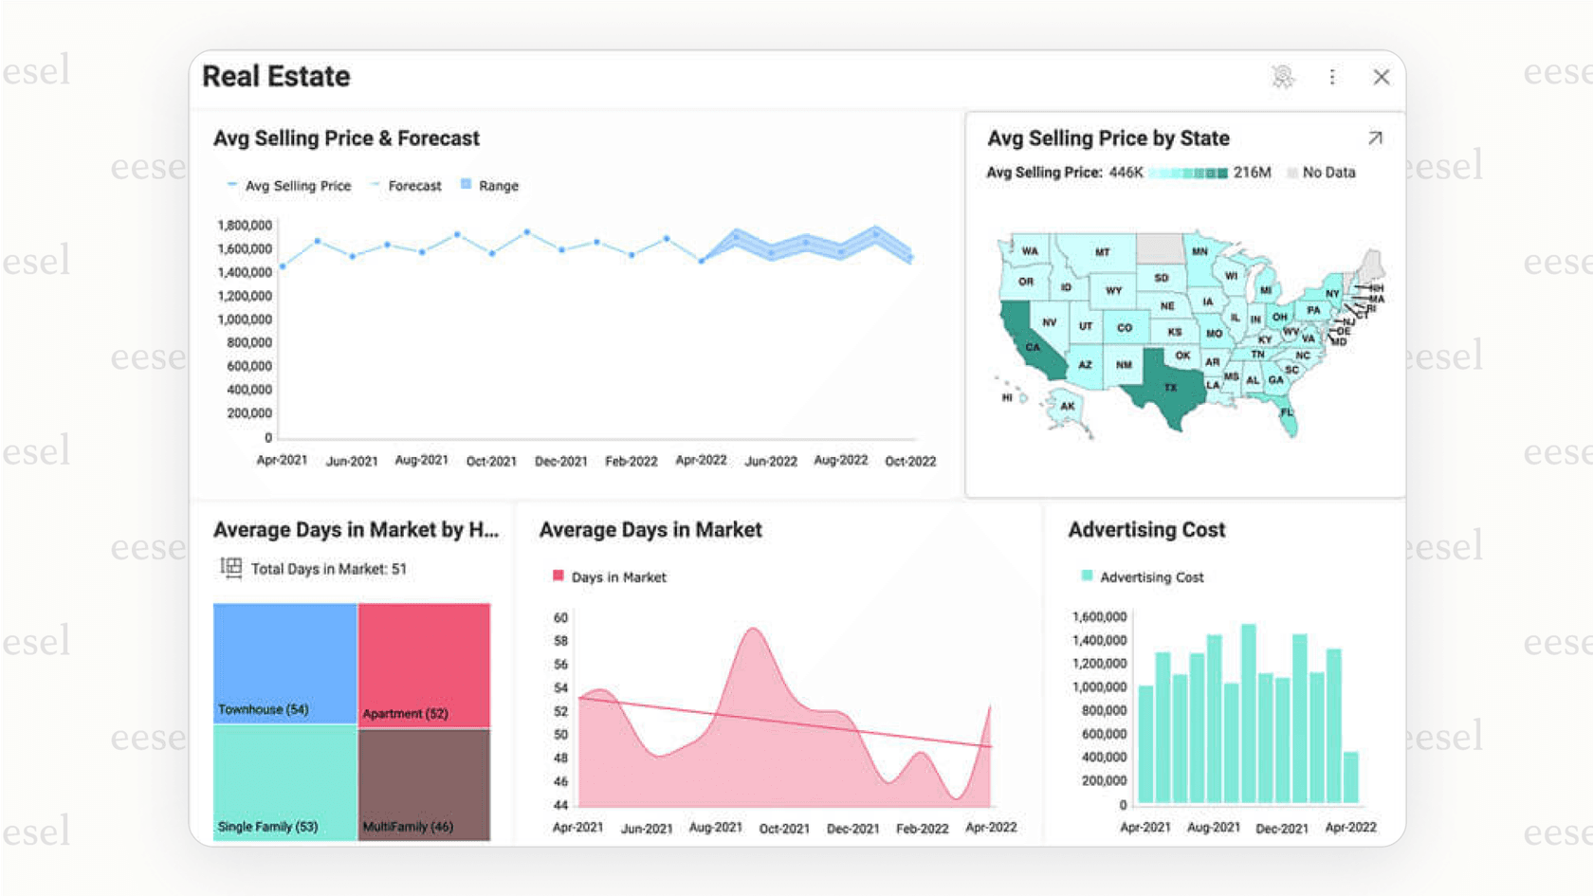This screenshot has height=896, width=1593.
Task: Click the teal Advertising Cost legend swatch
Action: coord(1085,576)
